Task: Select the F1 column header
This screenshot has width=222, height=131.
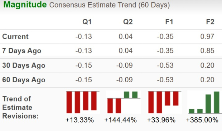Action: coord(169,22)
